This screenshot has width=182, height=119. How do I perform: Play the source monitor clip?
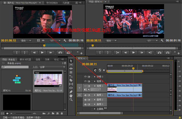tap(42, 53)
